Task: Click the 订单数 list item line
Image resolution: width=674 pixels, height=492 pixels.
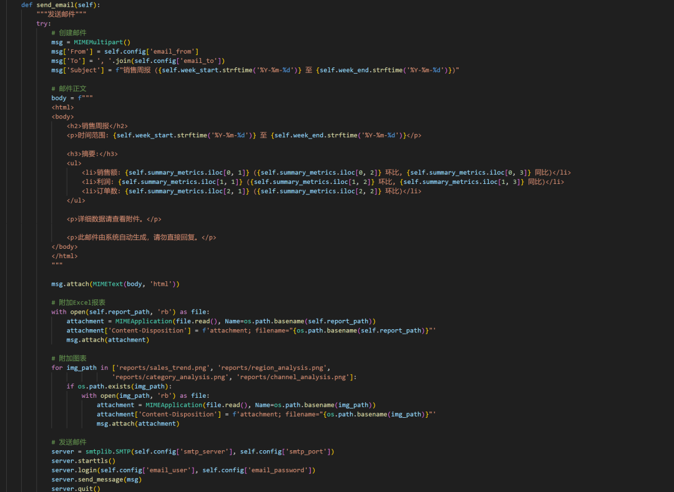Action: pyautogui.click(x=252, y=191)
